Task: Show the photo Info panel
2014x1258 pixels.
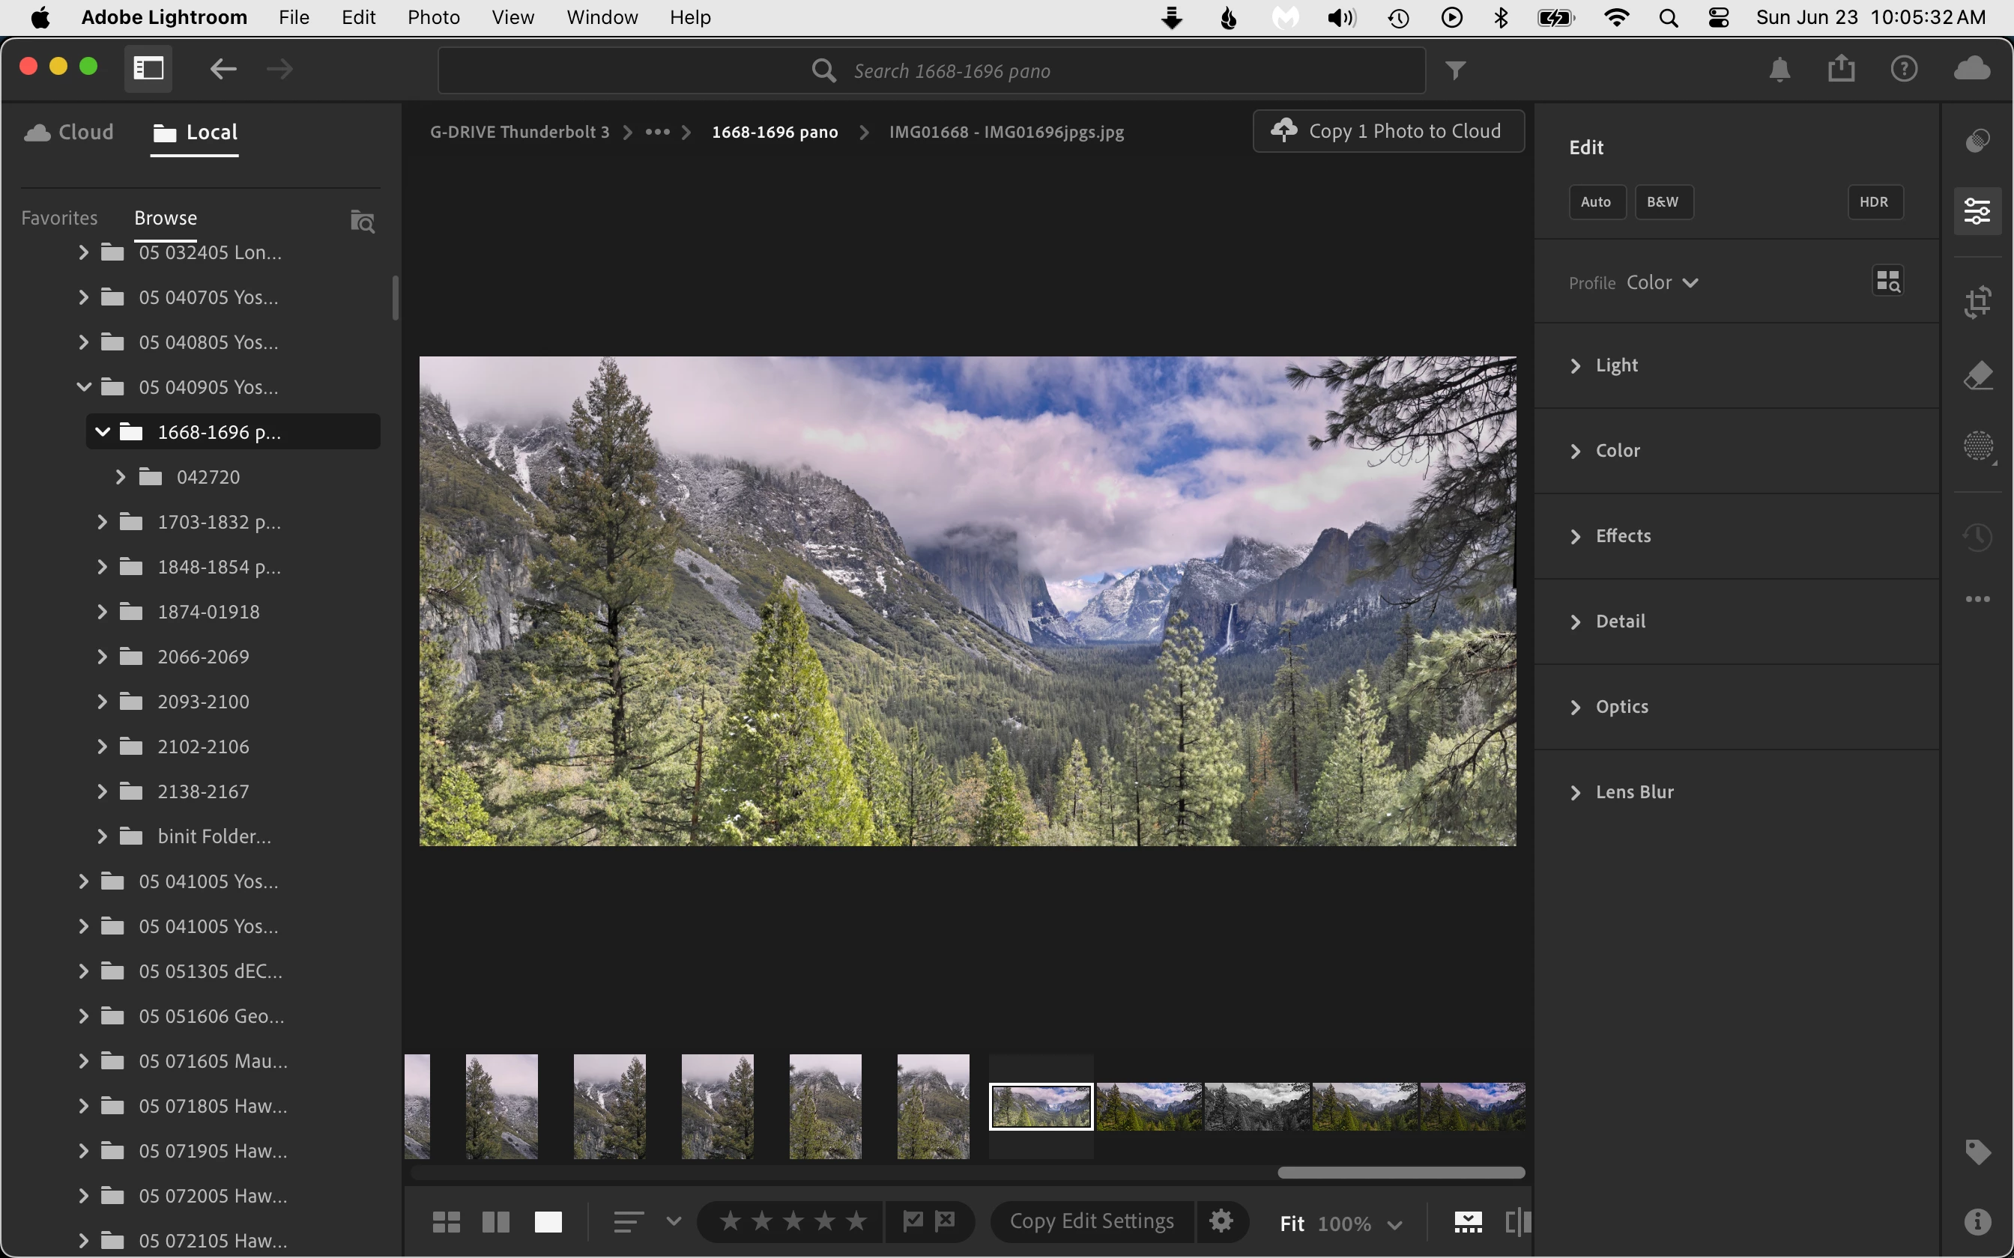Action: (1977, 1221)
